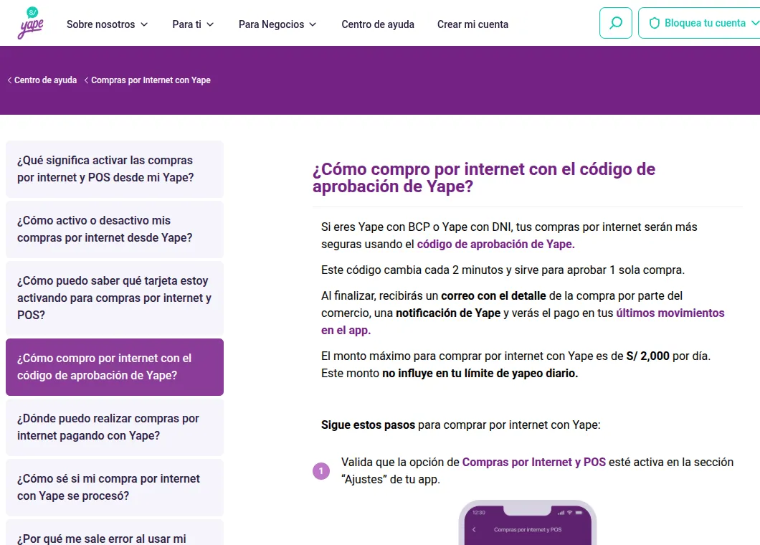Open ¿Qué significa activar las compras article
The height and width of the screenshot is (545, 760).
tap(115, 169)
